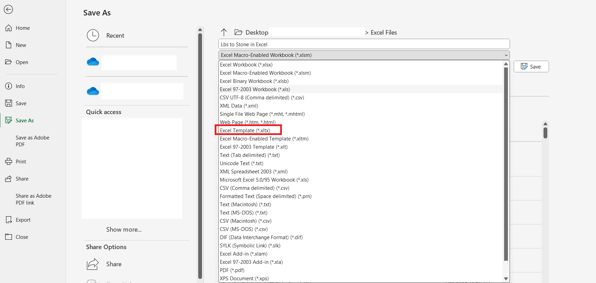Click the file name field
This screenshot has height=283, width=596.
(x=364, y=44)
